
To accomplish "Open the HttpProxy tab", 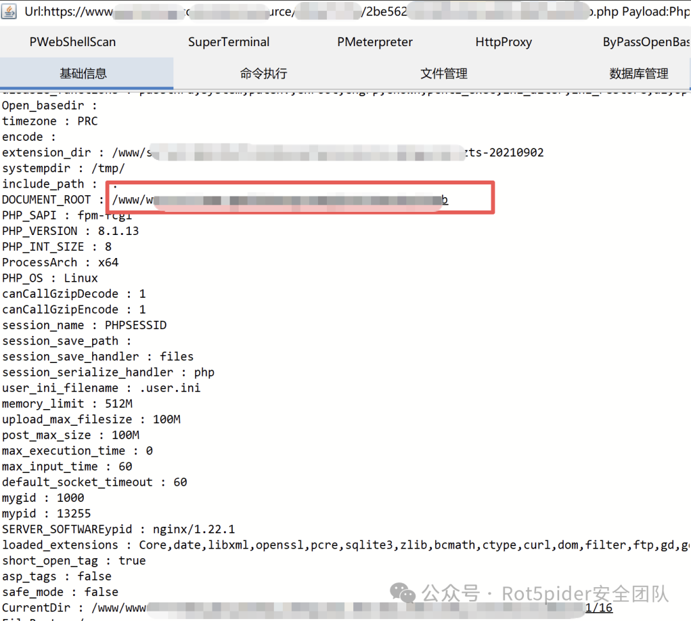I will (503, 42).
